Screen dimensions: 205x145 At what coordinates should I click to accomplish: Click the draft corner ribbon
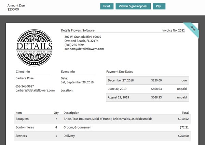click(192, 30)
